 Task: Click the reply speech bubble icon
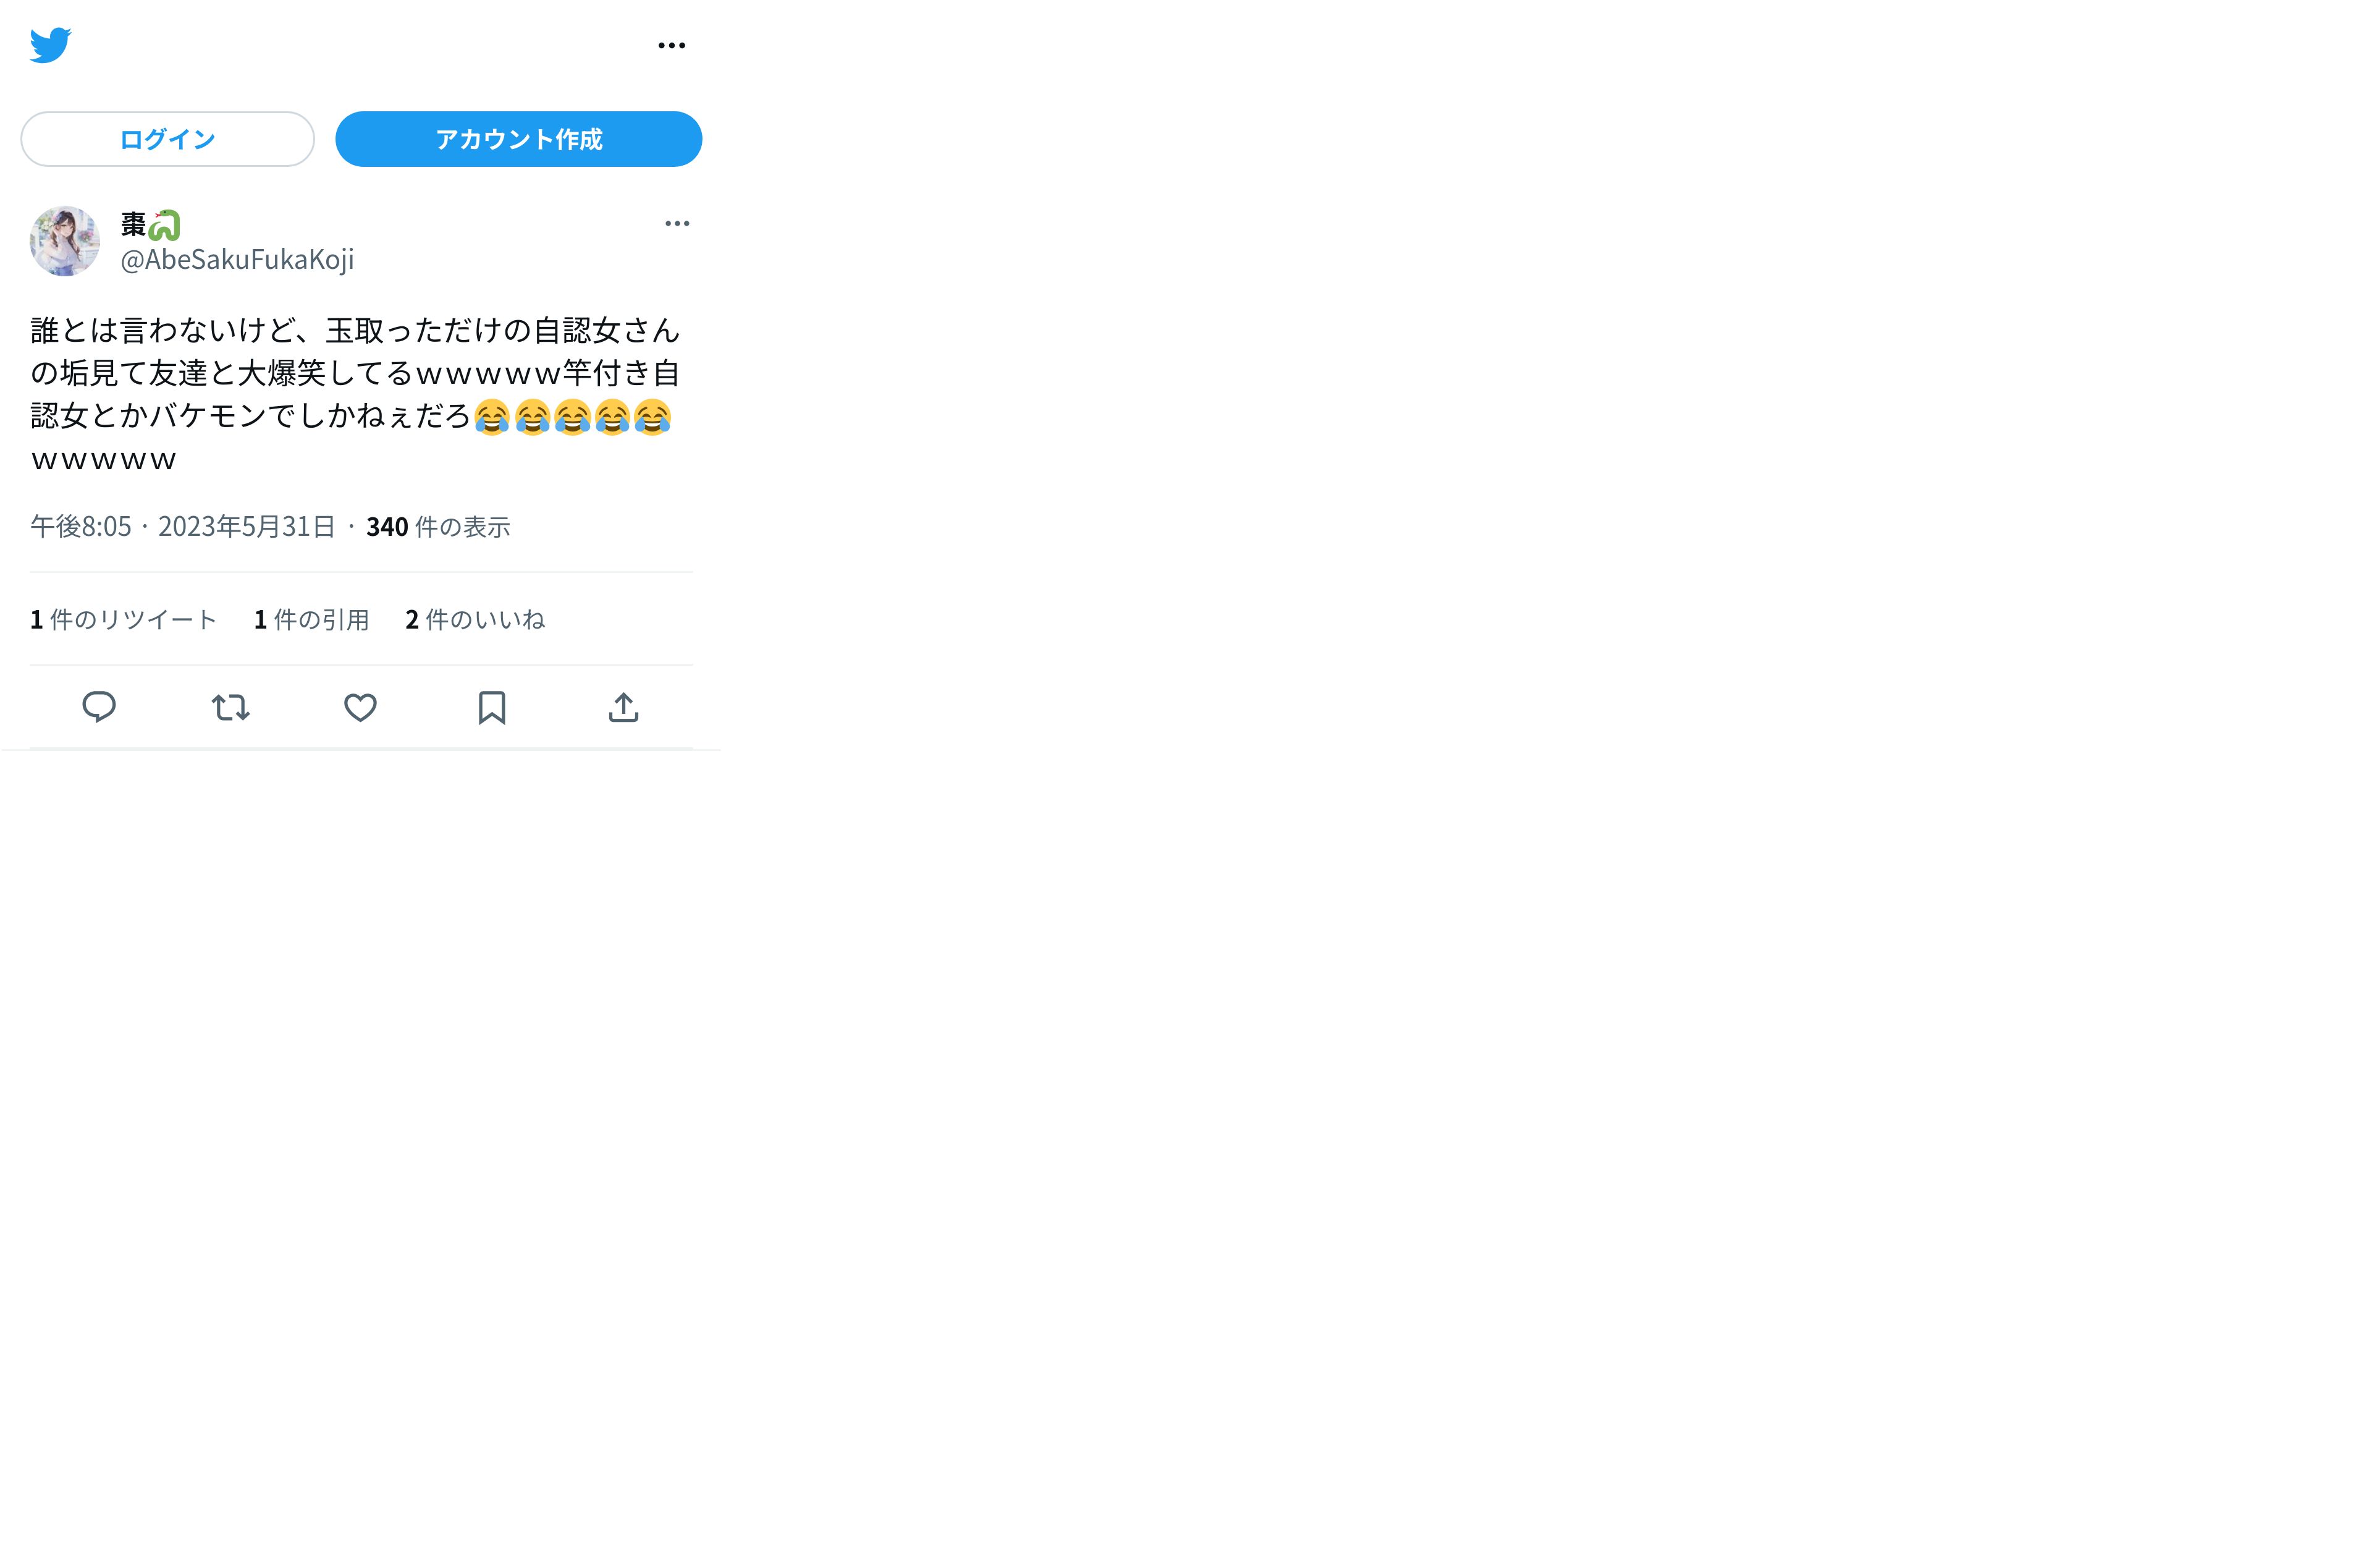99,708
